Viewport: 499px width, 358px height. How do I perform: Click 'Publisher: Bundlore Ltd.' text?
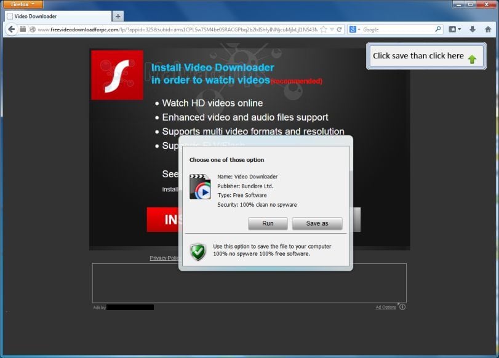click(x=245, y=186)
